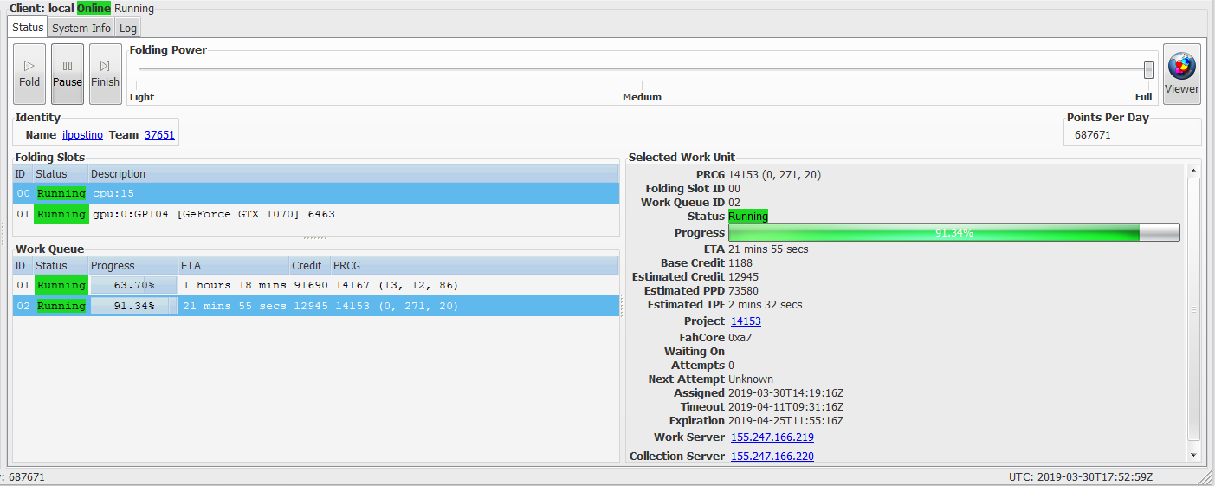The image size is (1215, 486).
Task: Open Collection Server 155.247.166.220 link
Action: (772, 457)
